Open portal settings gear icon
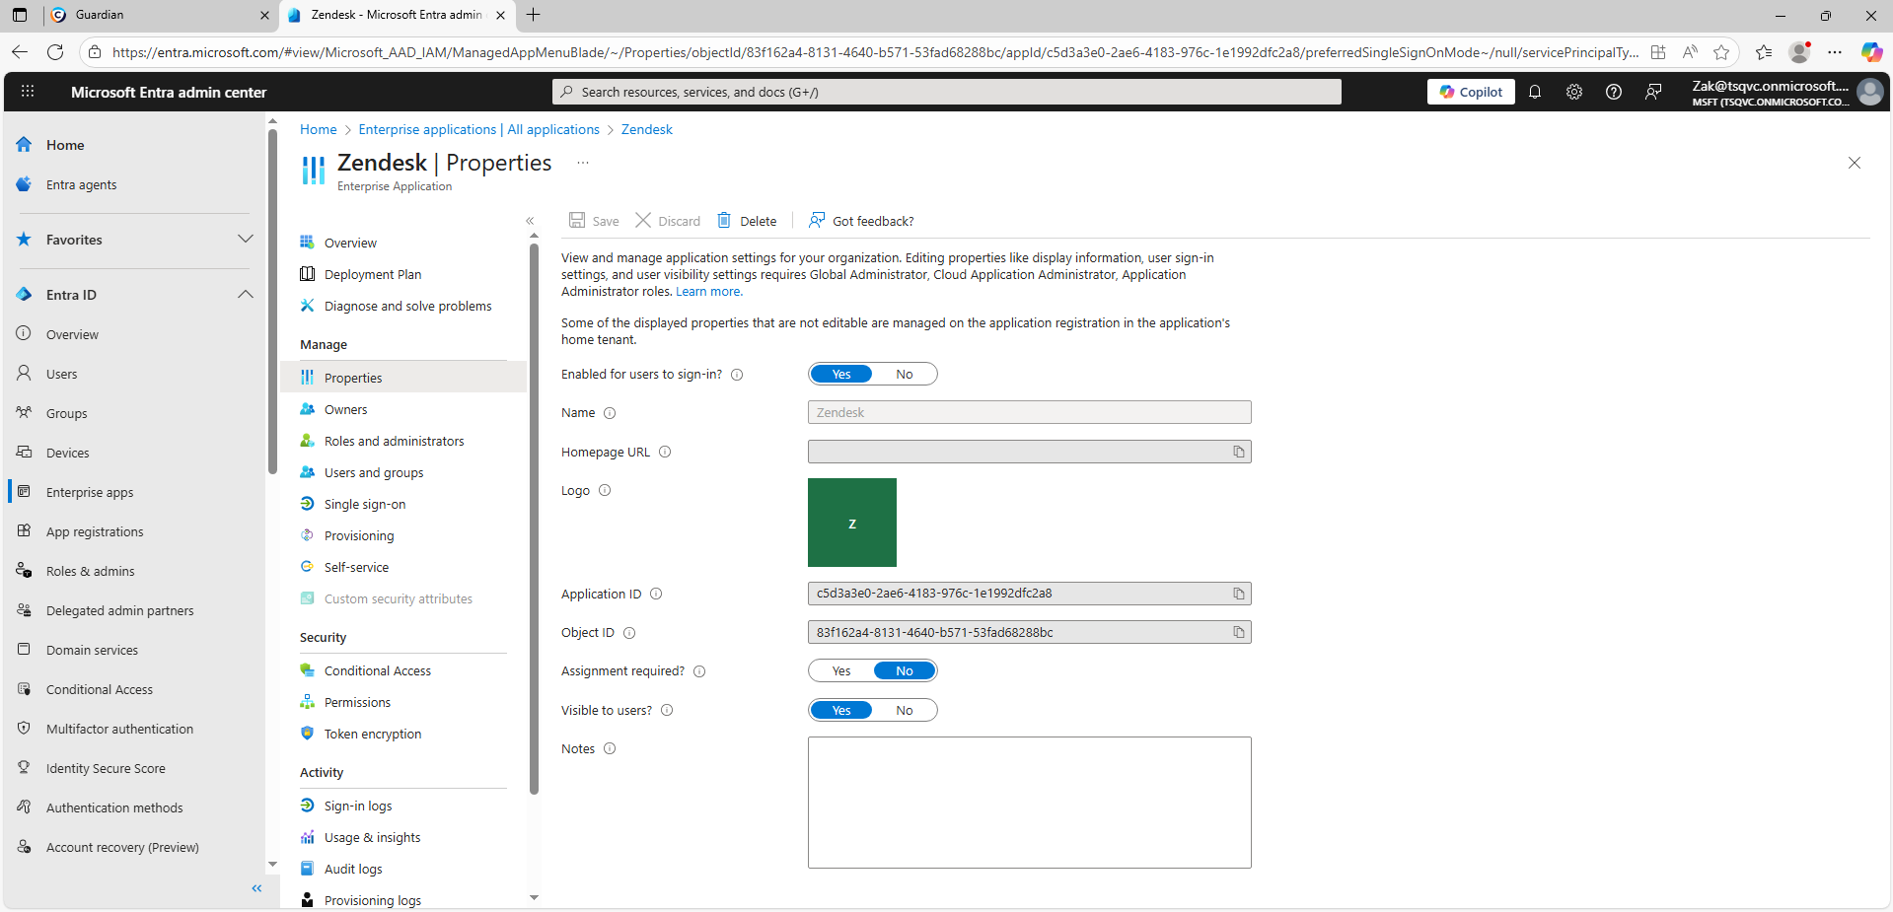1893x912 pixels. coord(1574,92)
